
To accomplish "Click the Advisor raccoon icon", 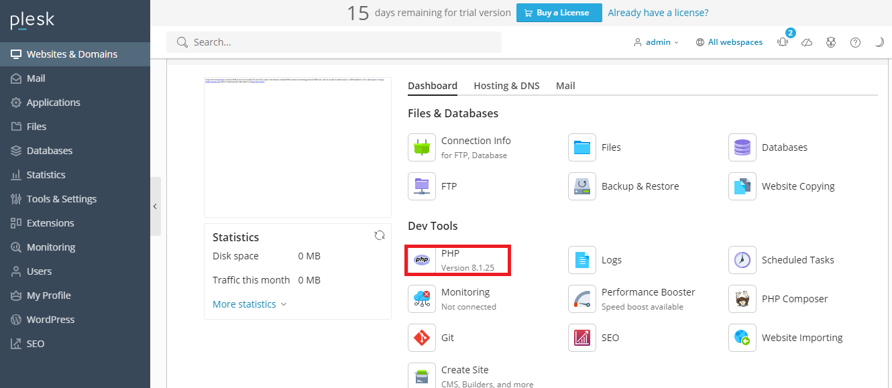I will 831,42.
